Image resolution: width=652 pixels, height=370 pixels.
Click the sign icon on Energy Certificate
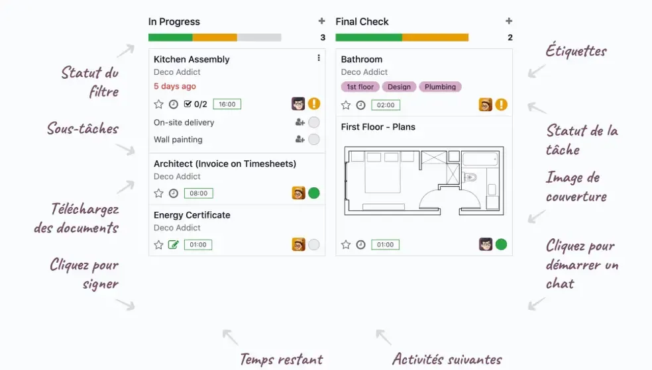[x=174, y=245]
